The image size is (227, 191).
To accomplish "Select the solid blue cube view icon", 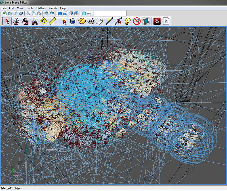I will [60, 13].
